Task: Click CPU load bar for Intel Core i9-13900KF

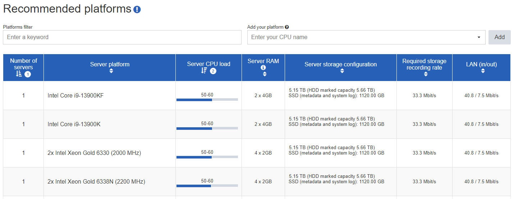Action: (x=207, y=99)
